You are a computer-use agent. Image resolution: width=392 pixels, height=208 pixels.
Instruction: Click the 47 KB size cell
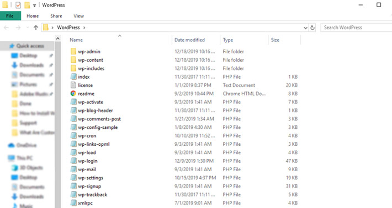coord(292,161)
